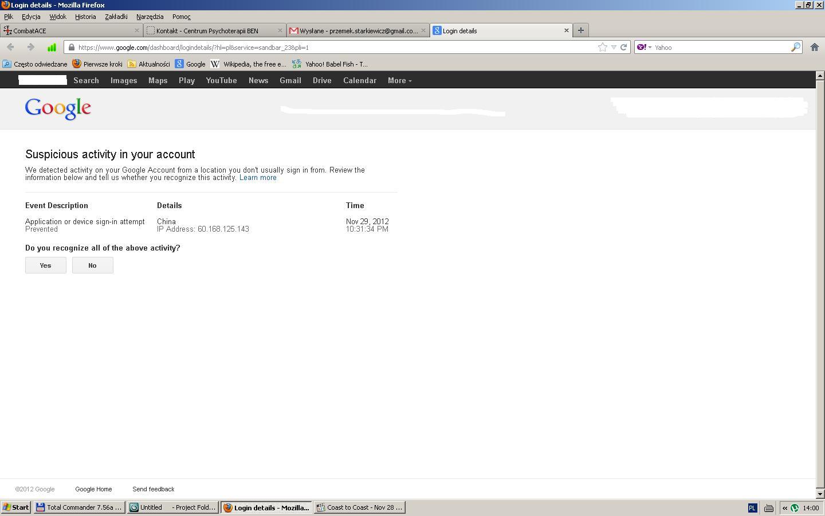Open Drive in the Google top bar
Image resolution: width=825 pixels, height=516 pixels.
pos(322,80)
